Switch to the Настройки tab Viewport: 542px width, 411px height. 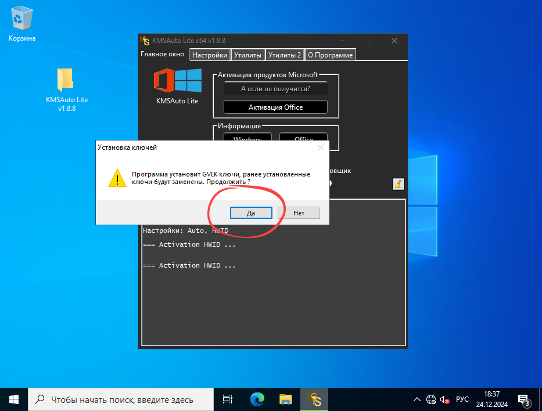(210, 55)
